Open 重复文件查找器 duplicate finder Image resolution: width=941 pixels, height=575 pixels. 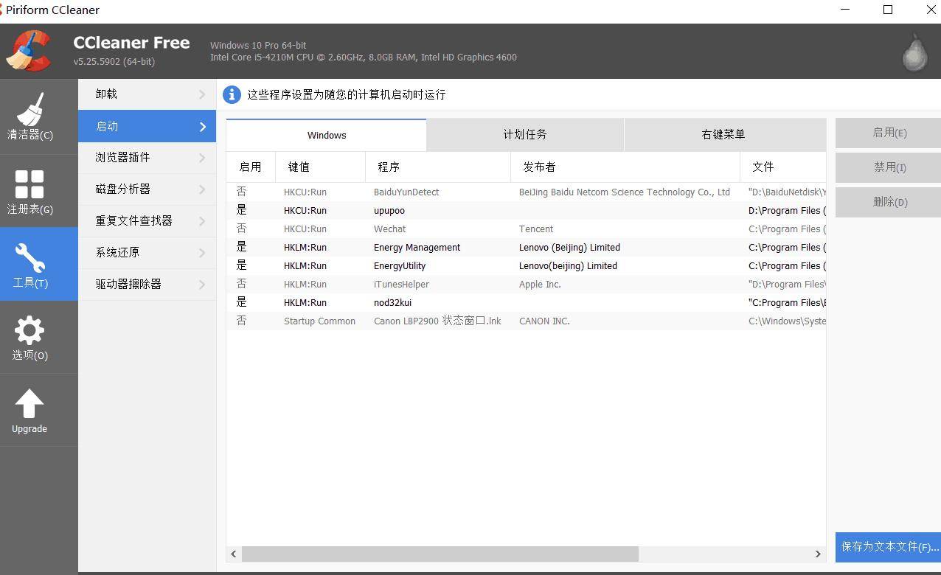147,220
